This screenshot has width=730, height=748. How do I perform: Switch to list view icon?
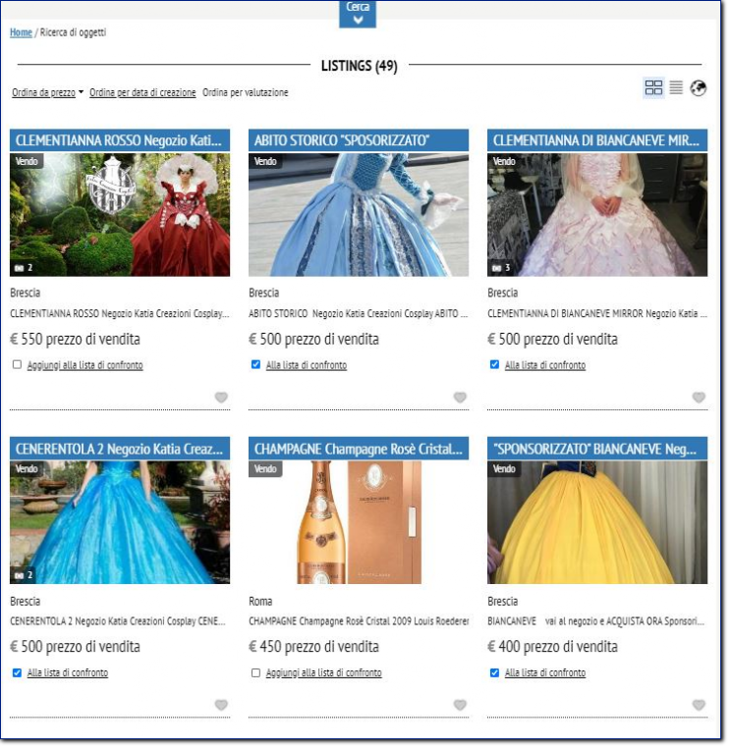(x=676, y=88)
